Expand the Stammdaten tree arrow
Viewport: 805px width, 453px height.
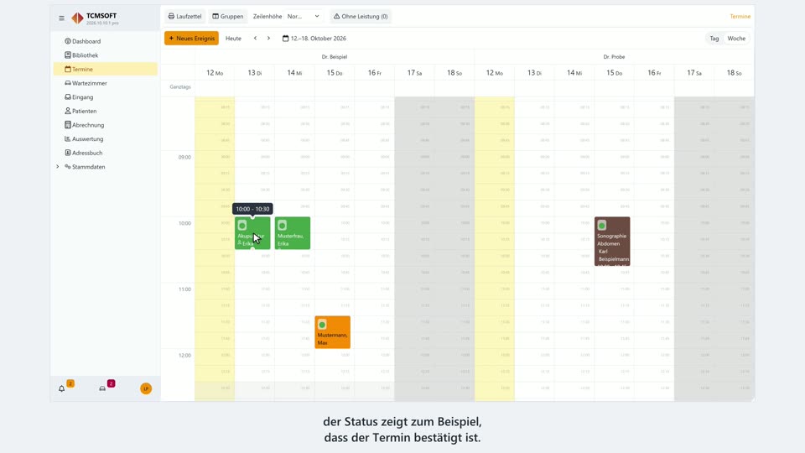click(x=58, y=166)
